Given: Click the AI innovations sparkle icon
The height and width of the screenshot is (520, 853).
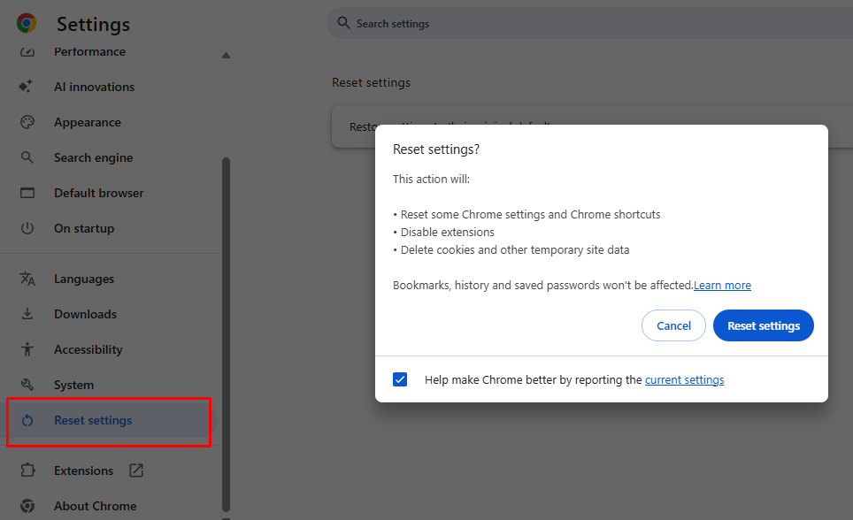Looking at the screenshot, I should (27, 87).
